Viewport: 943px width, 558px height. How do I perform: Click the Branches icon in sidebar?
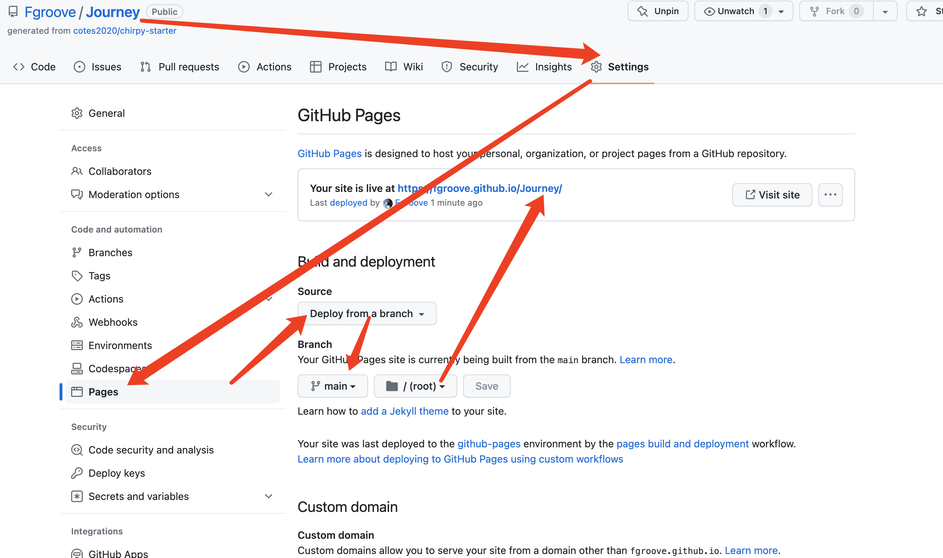(x=77, y=253)
